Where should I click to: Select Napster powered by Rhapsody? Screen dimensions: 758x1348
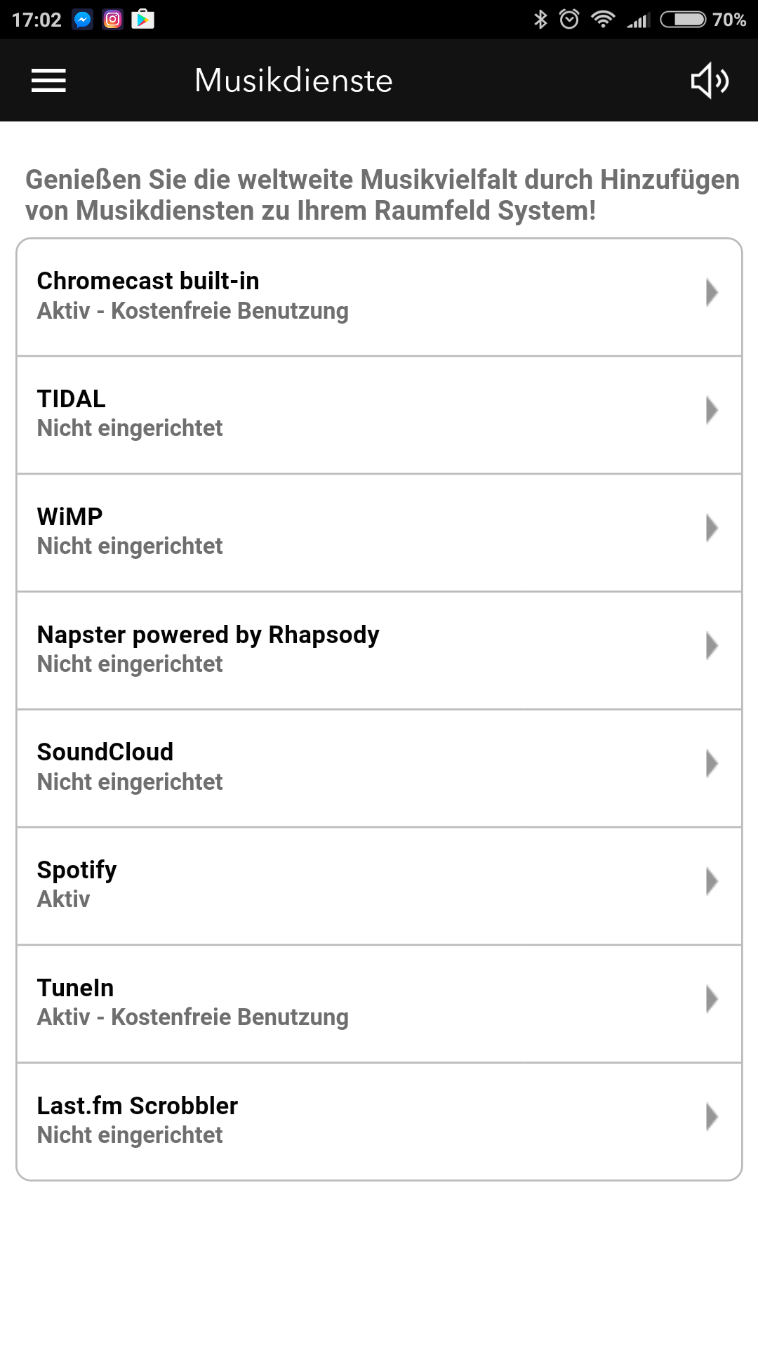coord(379,649)
